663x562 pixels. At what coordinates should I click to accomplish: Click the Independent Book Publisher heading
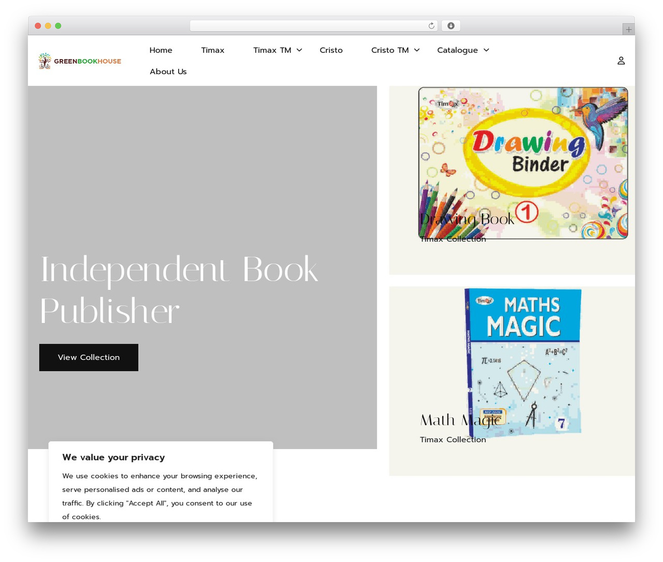pyautogui.click(x=179, y=290)
